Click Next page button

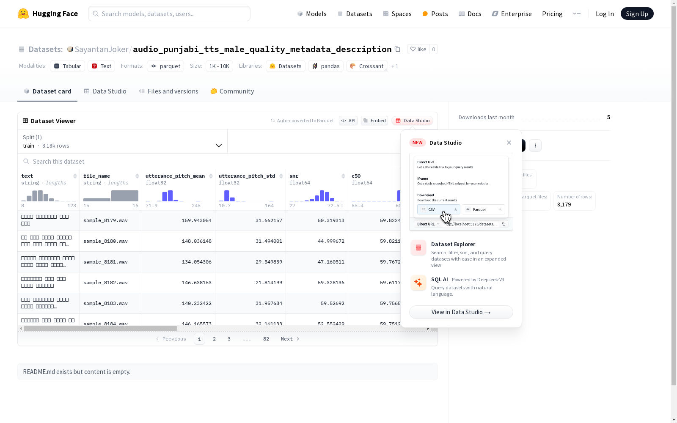tap(290, 339)
